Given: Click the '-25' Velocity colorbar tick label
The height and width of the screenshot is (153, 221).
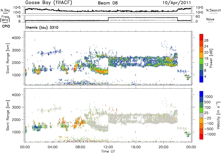Looking at the screenshot, I should coord(208,118).
